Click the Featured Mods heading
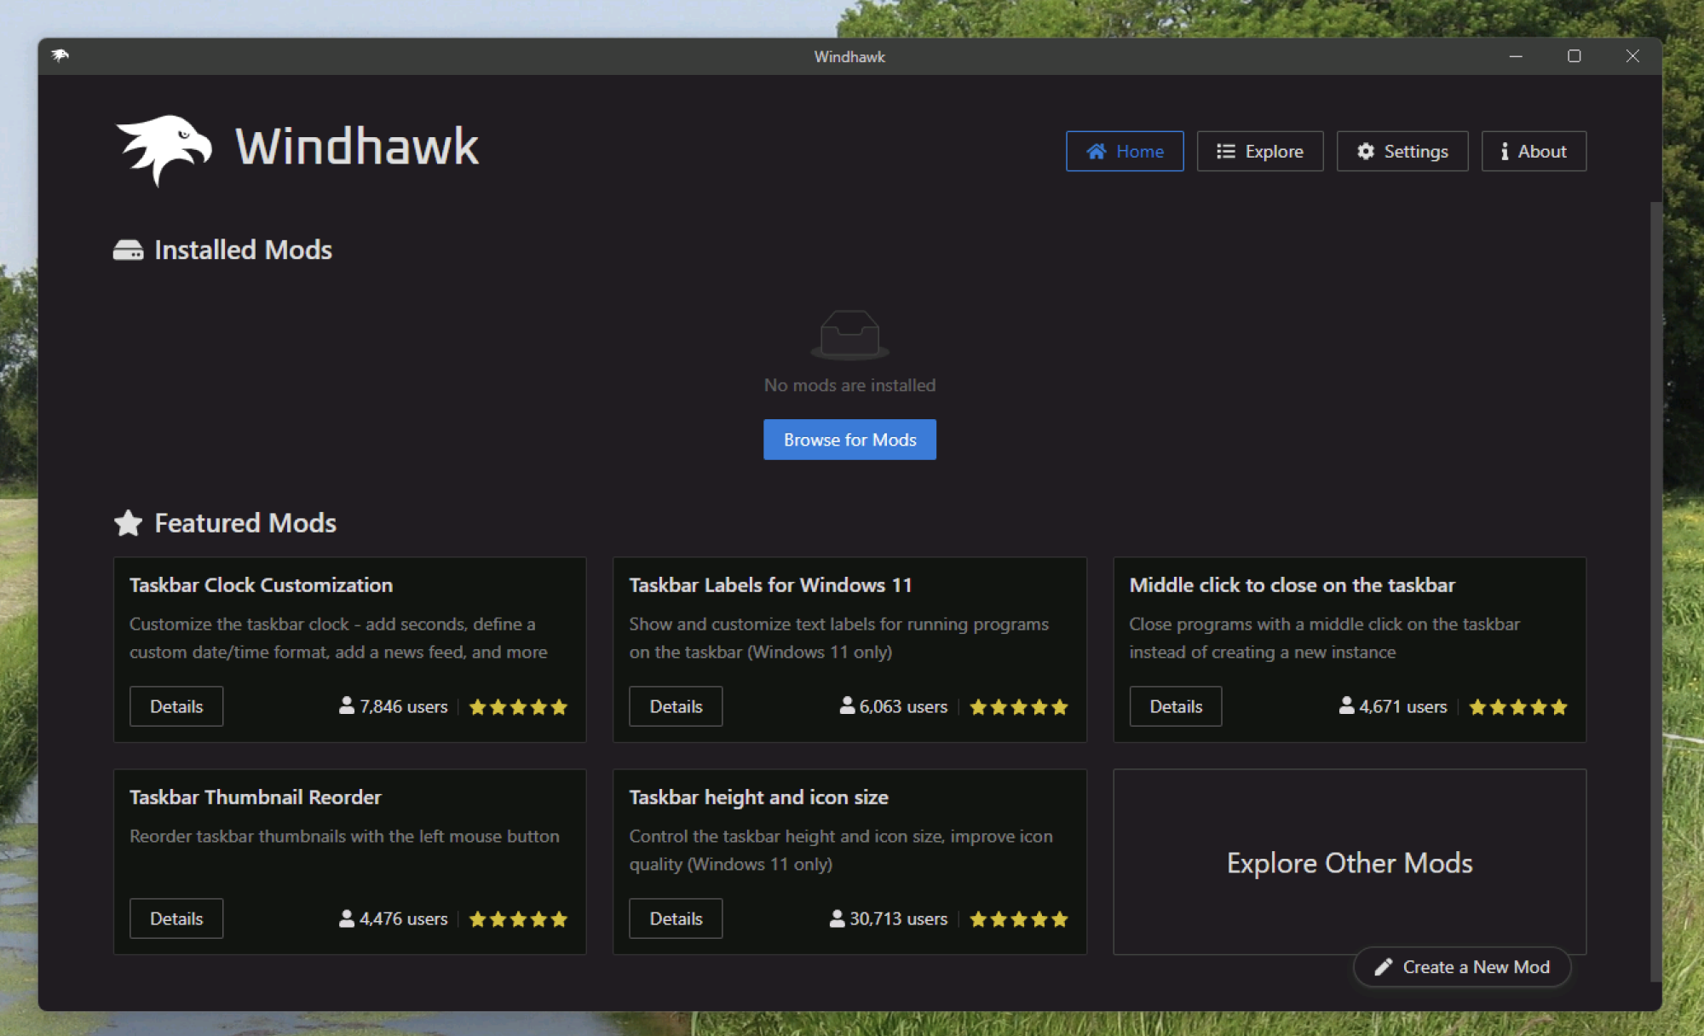Viewport: 1704px width, 1036px height. click(x=245, y=523)
